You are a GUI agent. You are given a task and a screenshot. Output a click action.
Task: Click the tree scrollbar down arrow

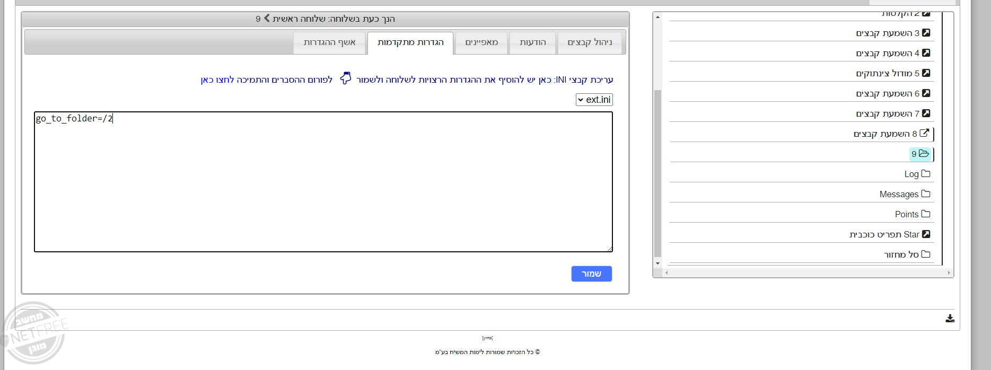[x=657, y=263]
